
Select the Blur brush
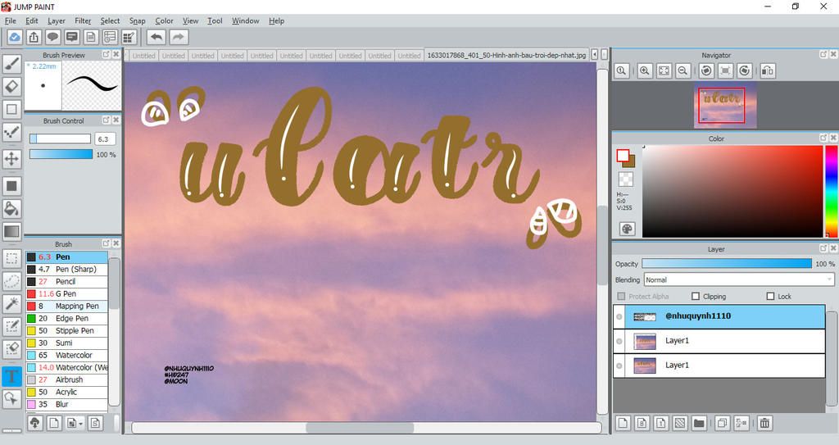point(67,404)
